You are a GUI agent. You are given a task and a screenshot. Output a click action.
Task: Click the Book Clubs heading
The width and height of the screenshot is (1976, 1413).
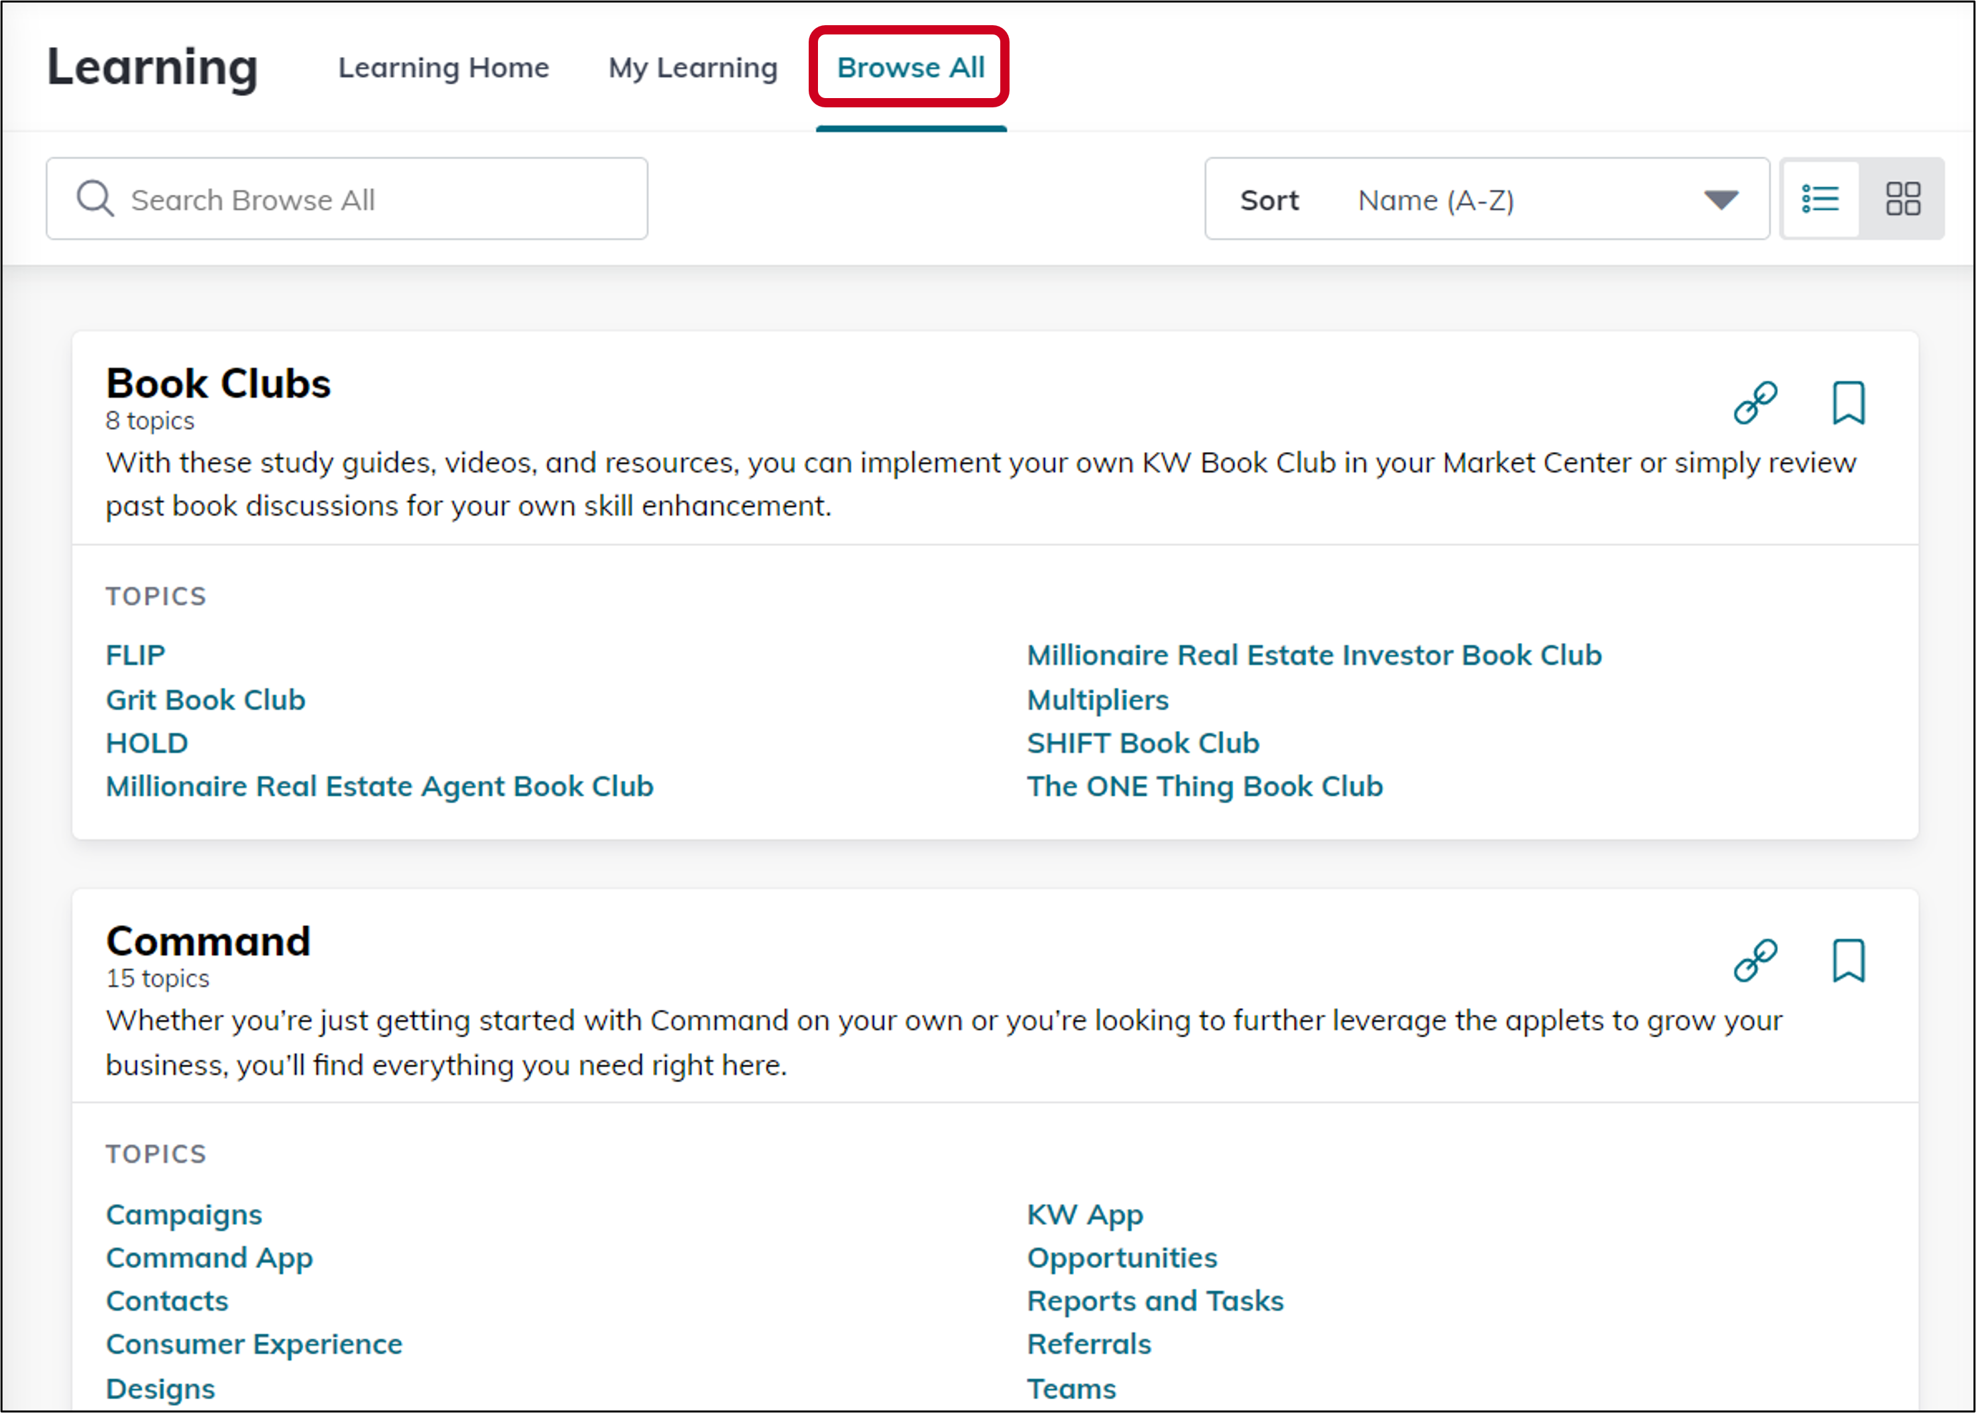(x=218, y=384)
